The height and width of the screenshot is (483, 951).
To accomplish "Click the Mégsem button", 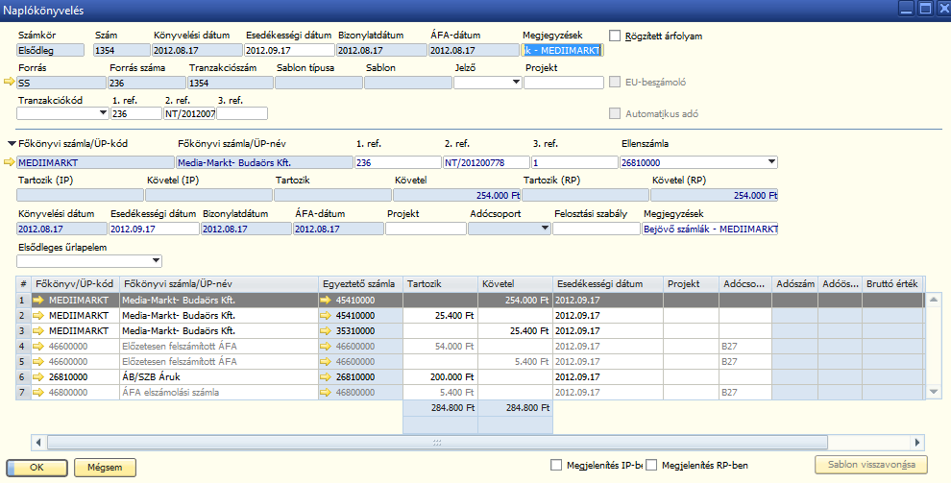I will 105,468.
